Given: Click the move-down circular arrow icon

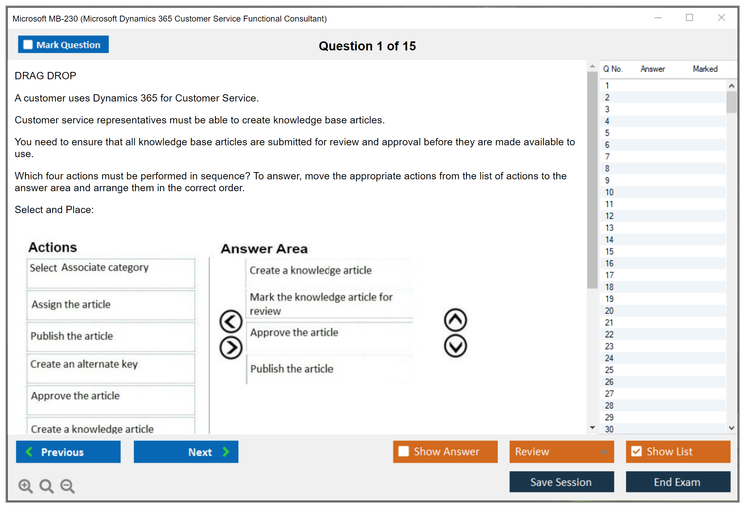Looking at the screenshot, I should coord(455,346).
